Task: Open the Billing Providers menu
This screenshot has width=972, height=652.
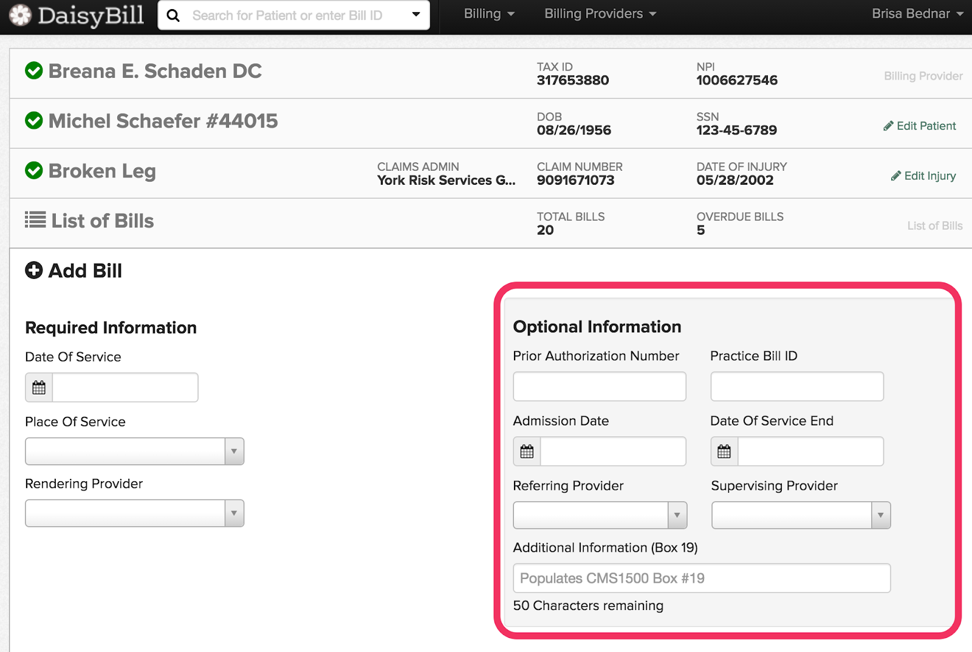Action: [600, 14]
